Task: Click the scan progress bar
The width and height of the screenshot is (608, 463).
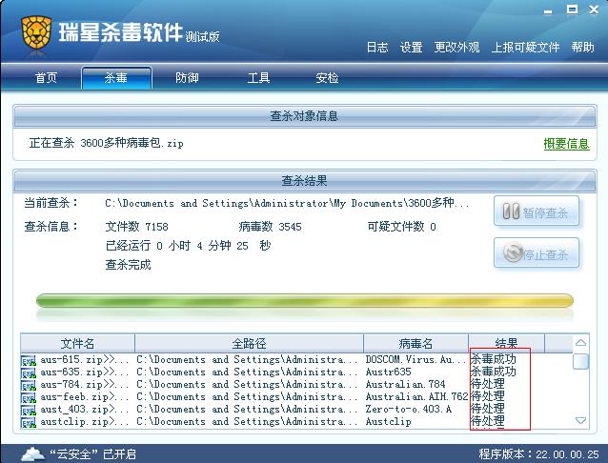Action: click(x=304, y=301)
